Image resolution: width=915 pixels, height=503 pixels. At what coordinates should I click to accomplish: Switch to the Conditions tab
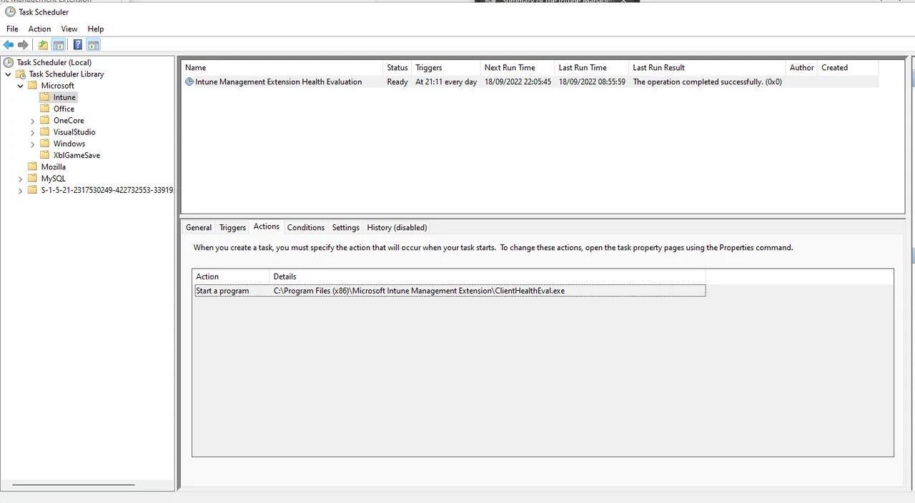click(x=306, y=227)
